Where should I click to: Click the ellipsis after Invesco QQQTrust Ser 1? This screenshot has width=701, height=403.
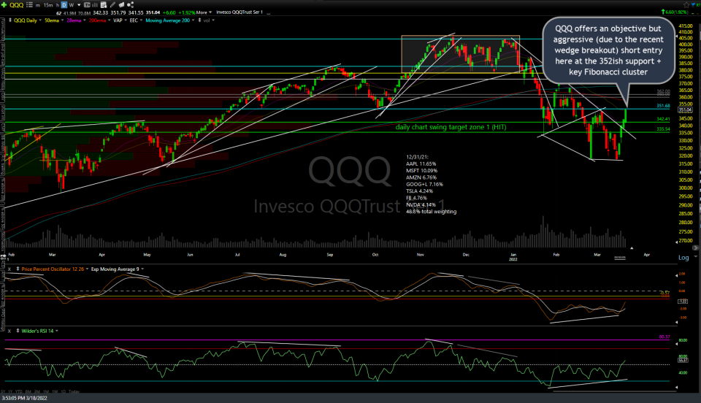[x=269, y=13]
